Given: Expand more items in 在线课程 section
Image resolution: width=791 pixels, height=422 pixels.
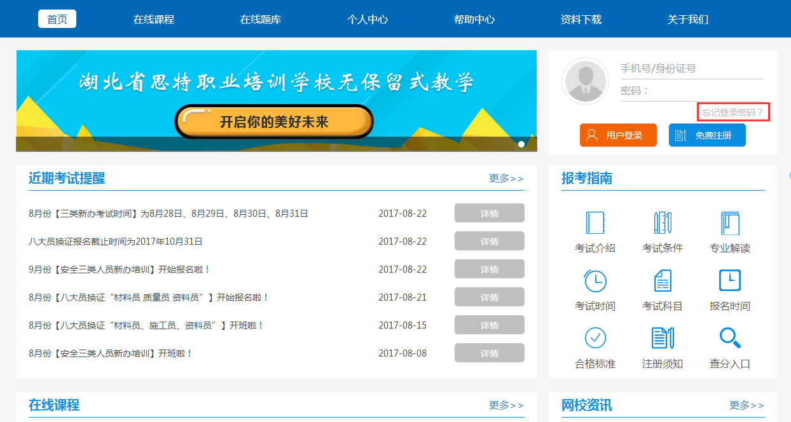Looking at the screenshot, I should click(506, 405).
